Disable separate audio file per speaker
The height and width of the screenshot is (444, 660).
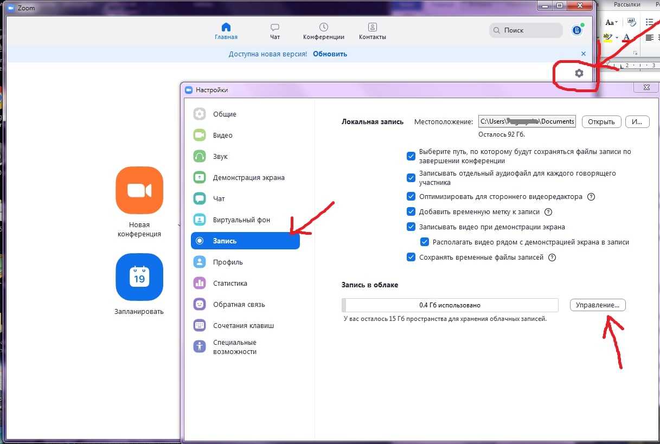[411, 178]
